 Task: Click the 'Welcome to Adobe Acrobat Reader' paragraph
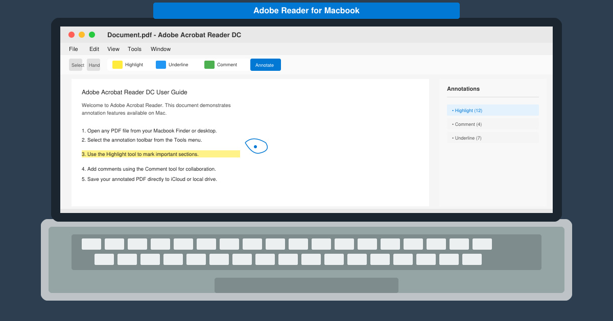click(156, 109)
